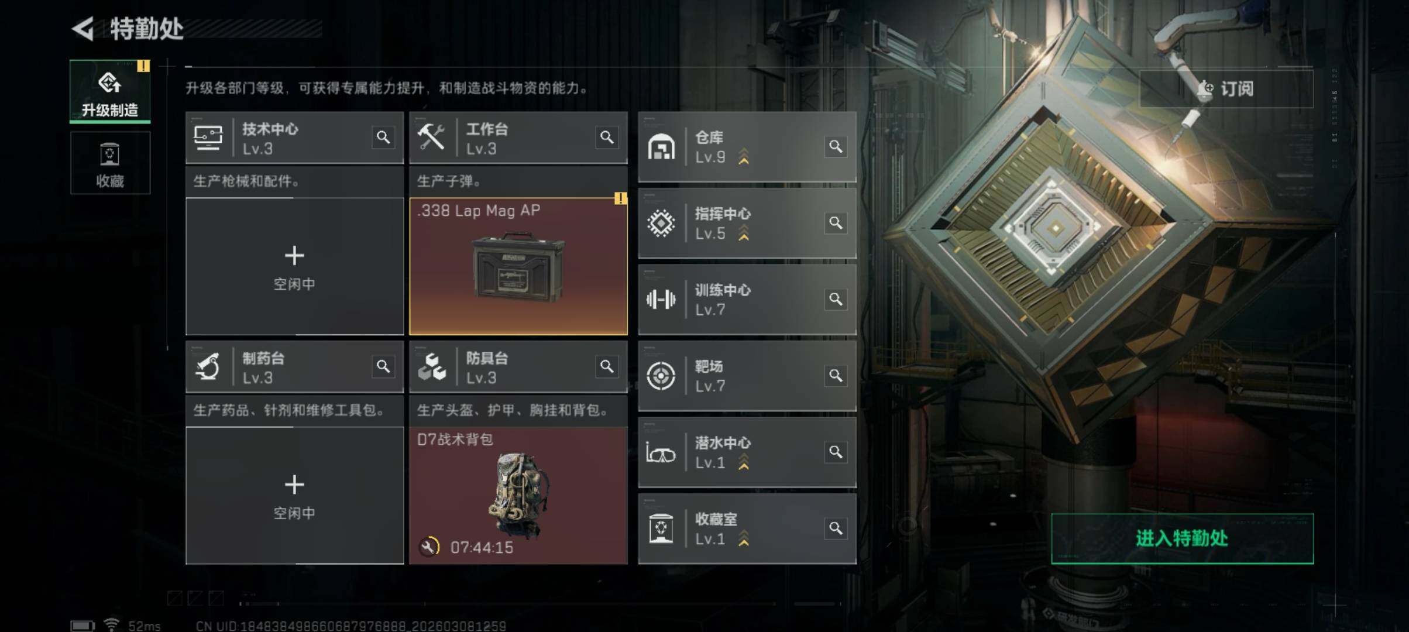Click the 潜水中心 diving goggles icon
Image resolution: width=1409 pixels, height=632 pixels.
coord(661,452)
